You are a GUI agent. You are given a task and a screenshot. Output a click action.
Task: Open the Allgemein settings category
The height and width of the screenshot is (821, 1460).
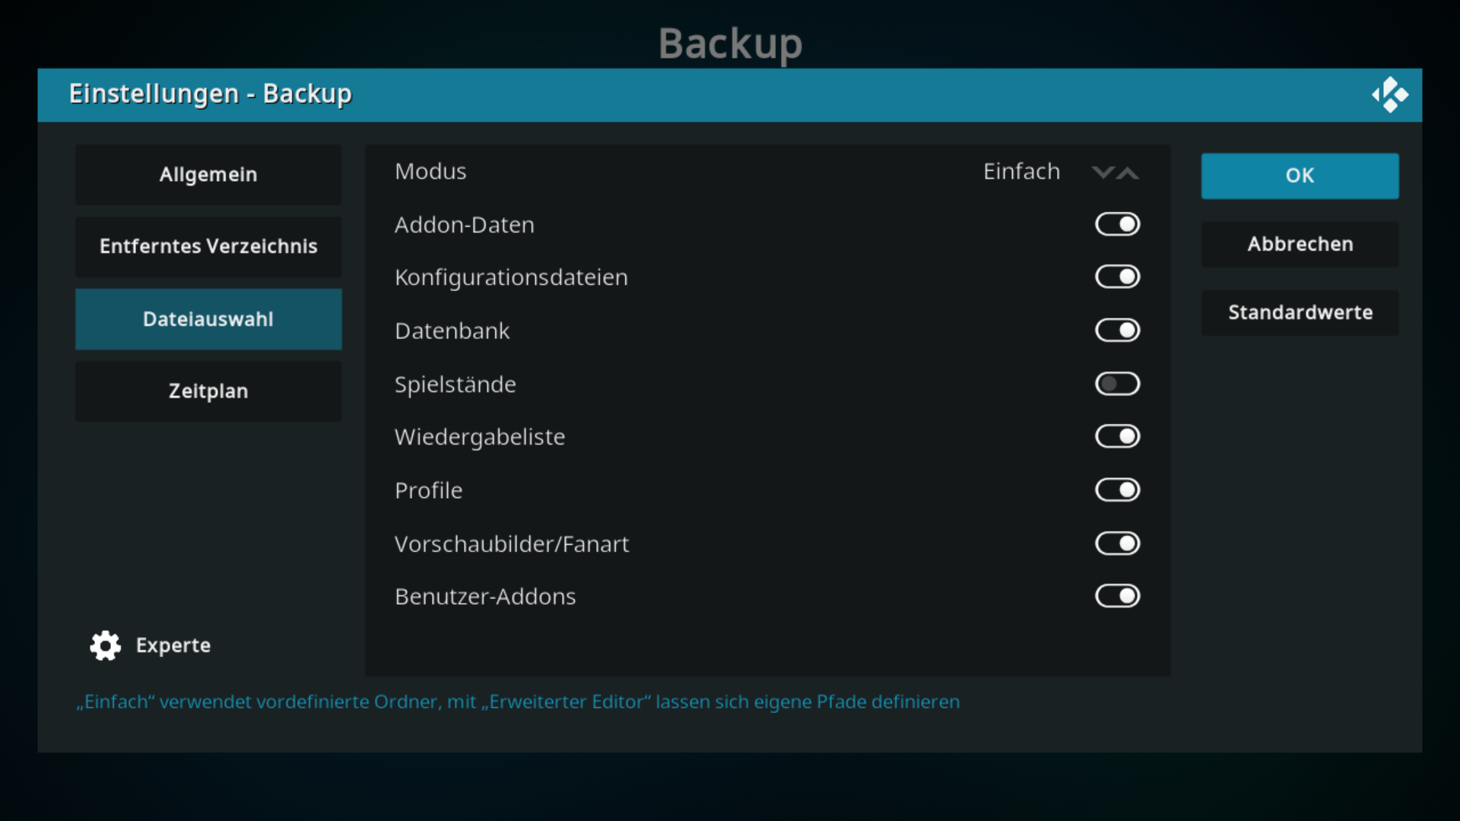pos(208,175)
